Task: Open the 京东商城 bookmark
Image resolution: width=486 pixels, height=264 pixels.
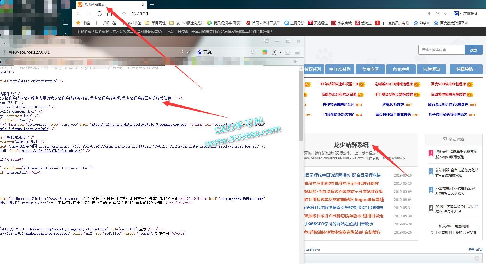Action: (x=341, y=23)
